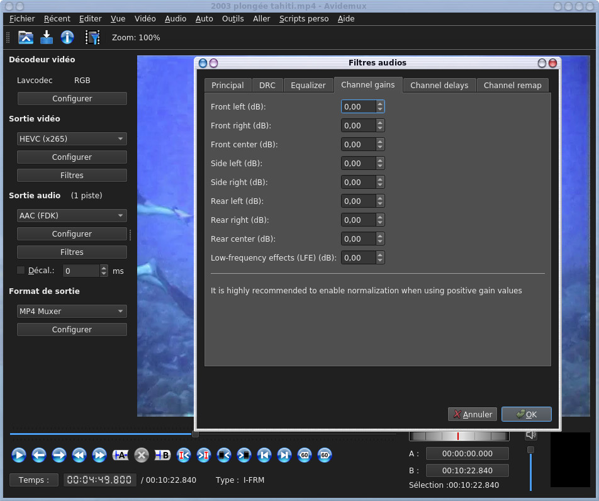Enable the Décal. audio shift checkbox
Image resolution: width=599 pixels, height=501 pixels.
point(21,270)
